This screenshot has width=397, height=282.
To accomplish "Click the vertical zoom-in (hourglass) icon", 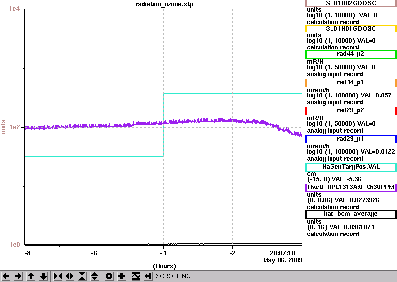I will click(x=82, y=276).
